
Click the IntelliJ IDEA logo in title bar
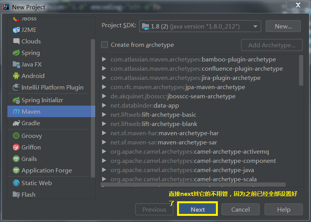pyautogui.click(x=6, y=7)
